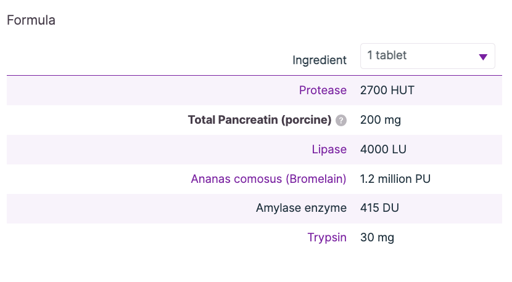The image size is (512, 282).
Task: Open the '1 tablet' serving size dropdown
Action: click(x=427, y=55)
